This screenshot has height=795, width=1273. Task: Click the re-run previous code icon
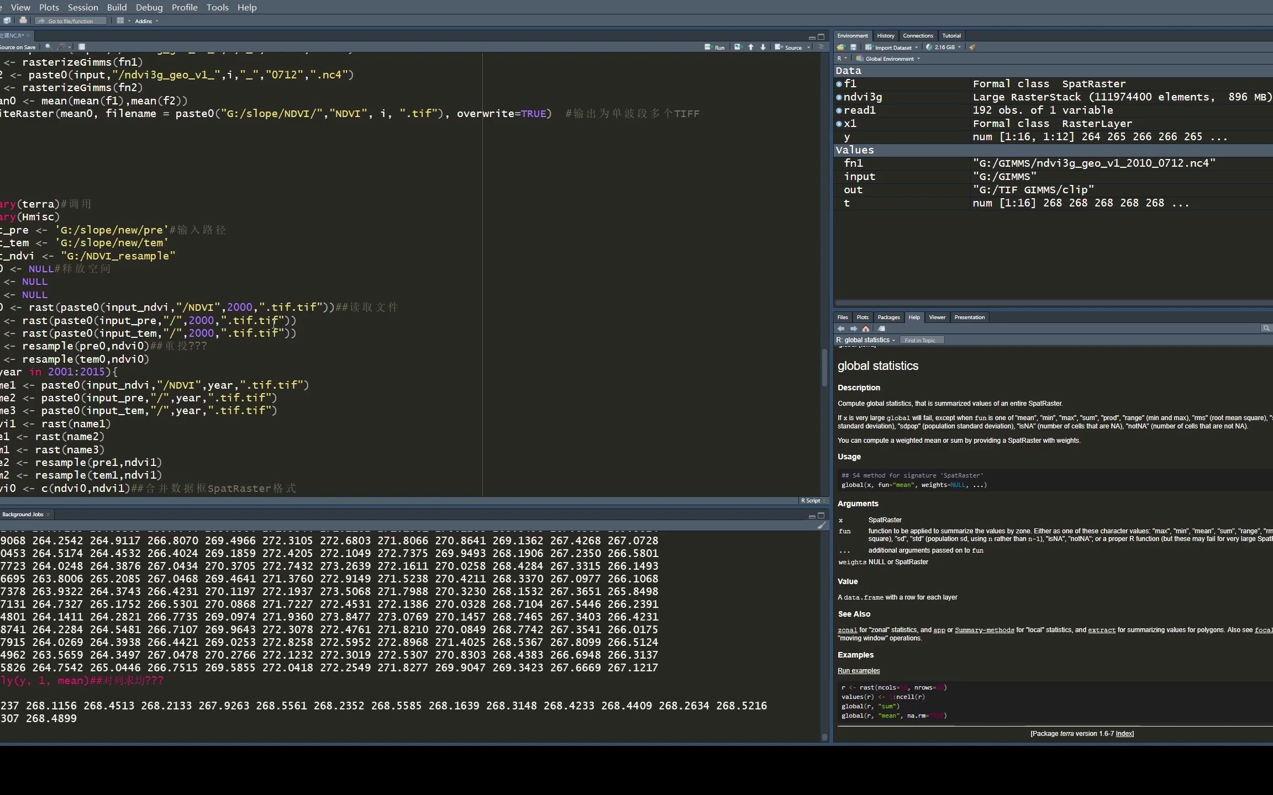[738, 47]
